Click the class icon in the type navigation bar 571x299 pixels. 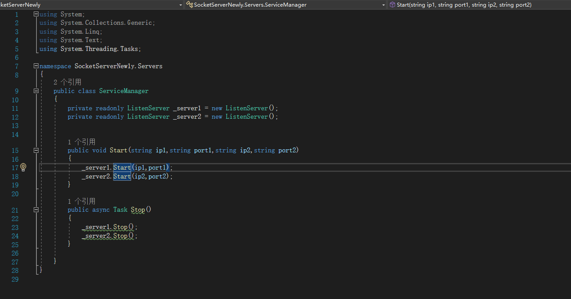[x=190, y=5]
